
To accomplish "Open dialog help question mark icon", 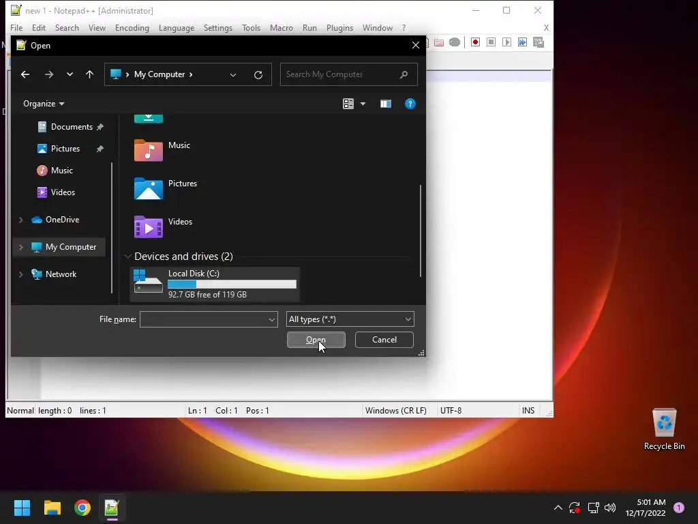I will (x=410, y=104).
